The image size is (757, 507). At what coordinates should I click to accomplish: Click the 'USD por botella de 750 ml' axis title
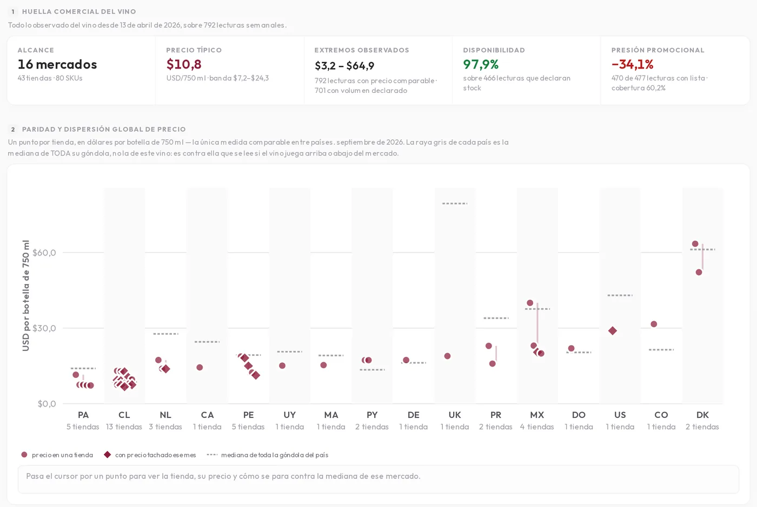click(x=26, y=295)
